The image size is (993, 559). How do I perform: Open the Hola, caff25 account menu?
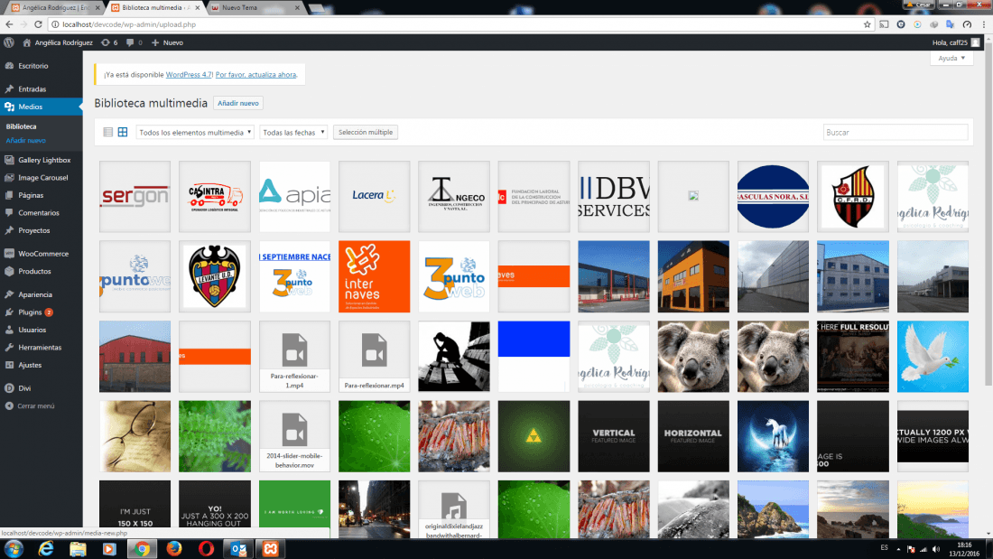click(x=956, y=42)
